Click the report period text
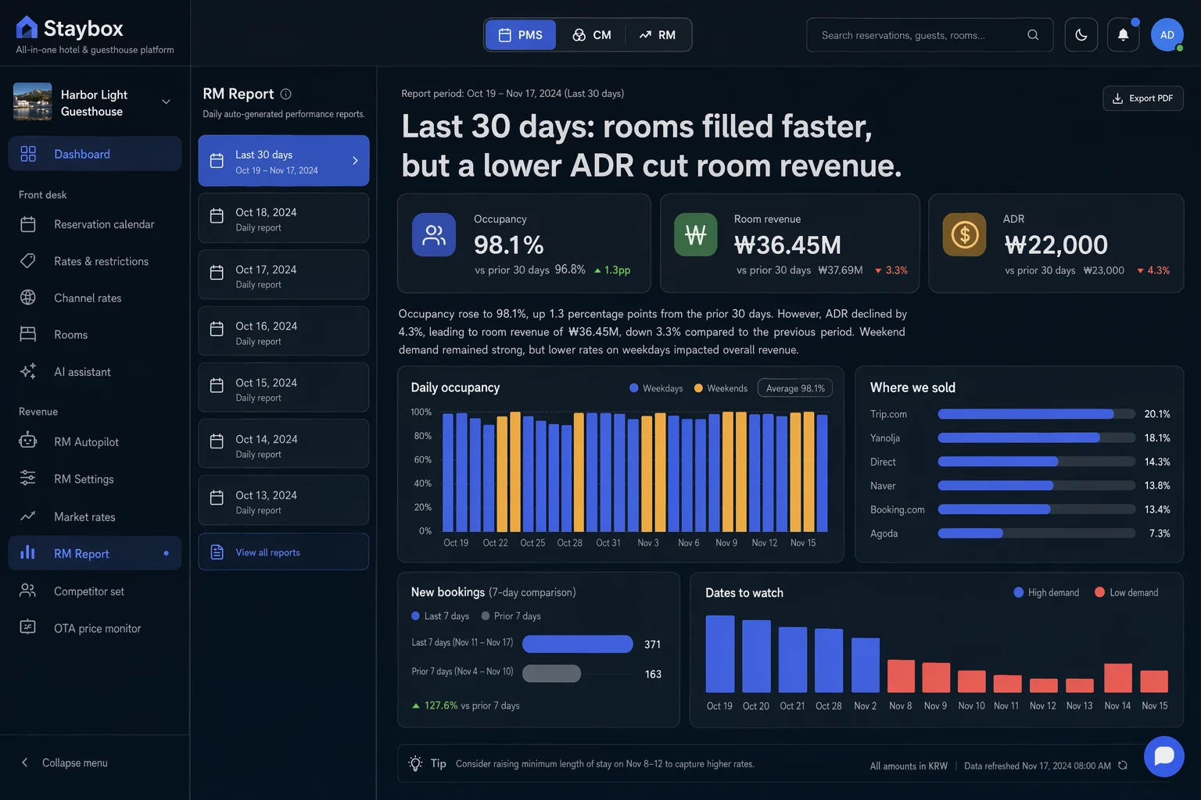 512,94
